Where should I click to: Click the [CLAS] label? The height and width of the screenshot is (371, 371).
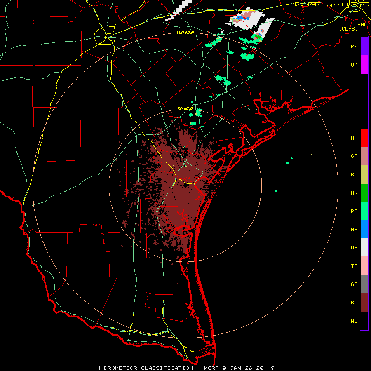(x=348, y=28)
